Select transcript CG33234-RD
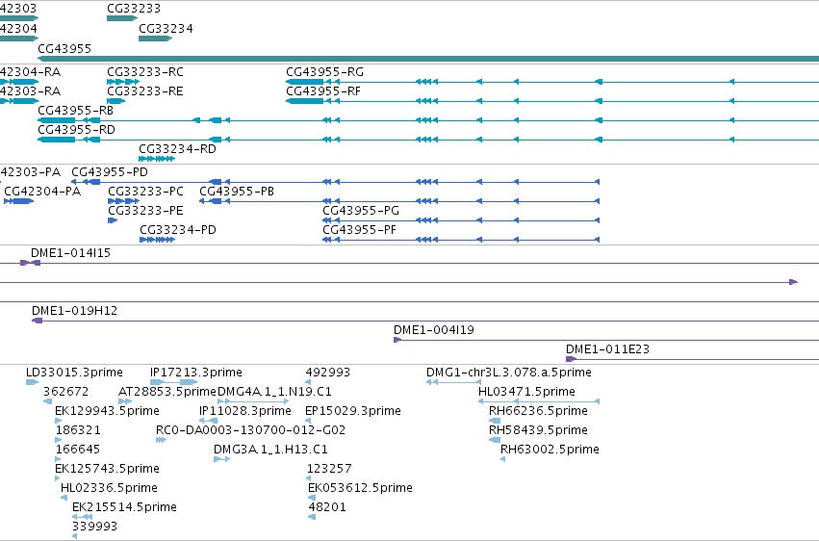This screenshot has height=541, width=819. click(157, 159)
